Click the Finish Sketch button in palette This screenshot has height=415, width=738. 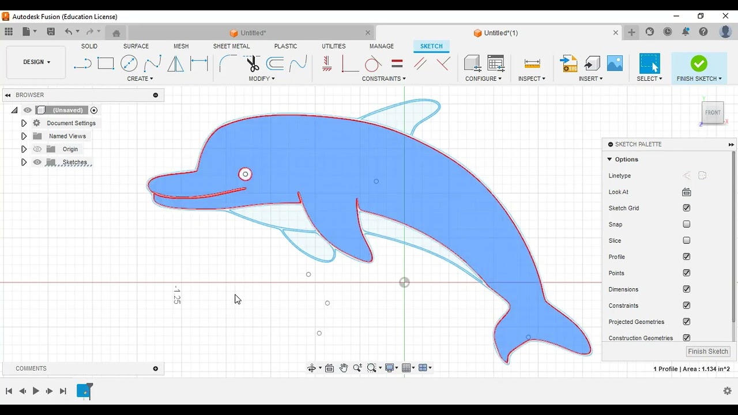click(708, 352)
